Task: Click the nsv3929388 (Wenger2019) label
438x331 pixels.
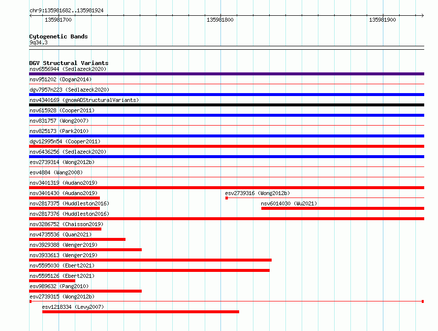Action: [x=63, y=245]
